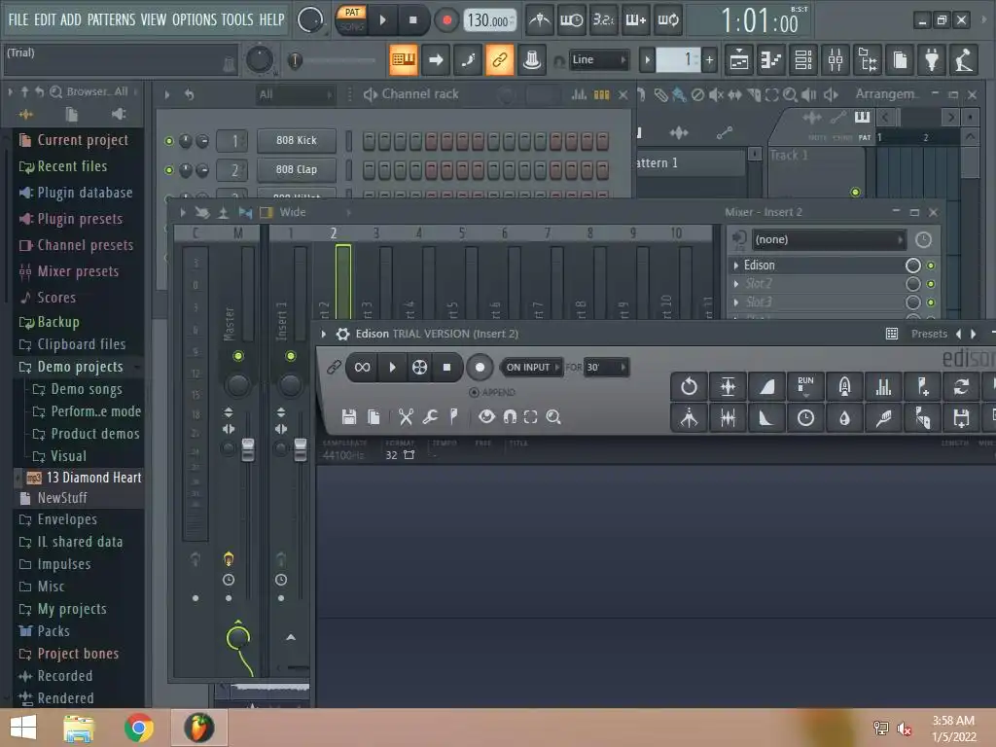Open the channel rack graph editor icon

(578, 94)
